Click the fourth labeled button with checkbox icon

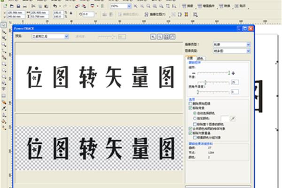point(240,6)
